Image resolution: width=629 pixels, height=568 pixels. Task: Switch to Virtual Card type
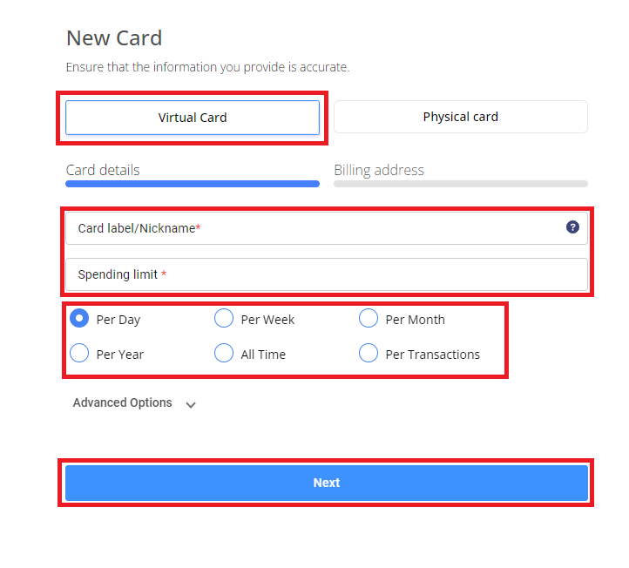(x=193, y=118)
